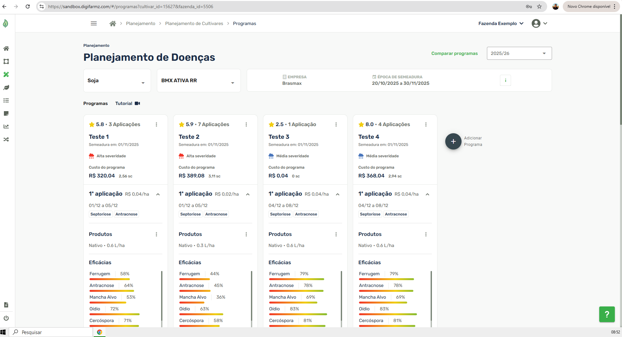Click the info icon in the cultivar panel
Viewport: 622px width, 337px height.
[x=505, y=80]
